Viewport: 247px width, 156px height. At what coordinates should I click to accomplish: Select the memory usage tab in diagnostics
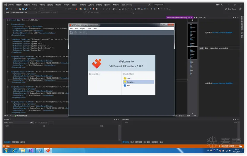(x=214, y=48)
